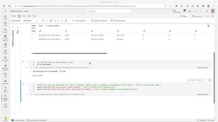
Task: Lock the selected cell using lock icon
Action: click(x=199, y=80)
